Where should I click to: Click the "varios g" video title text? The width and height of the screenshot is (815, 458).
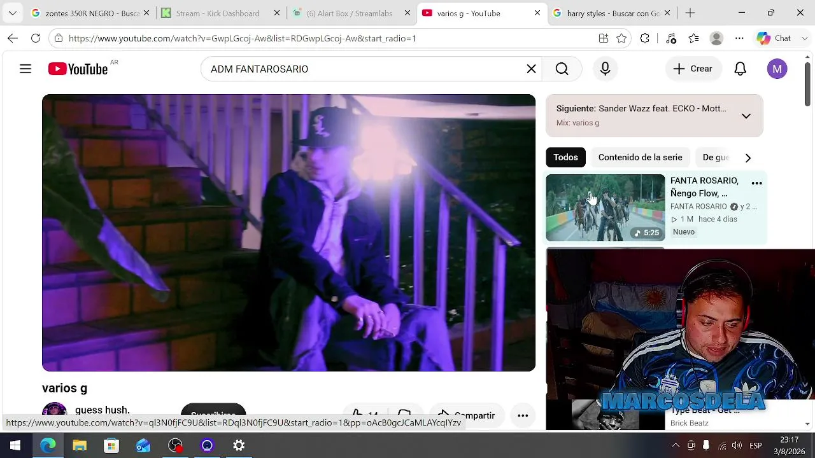[64, 388]
